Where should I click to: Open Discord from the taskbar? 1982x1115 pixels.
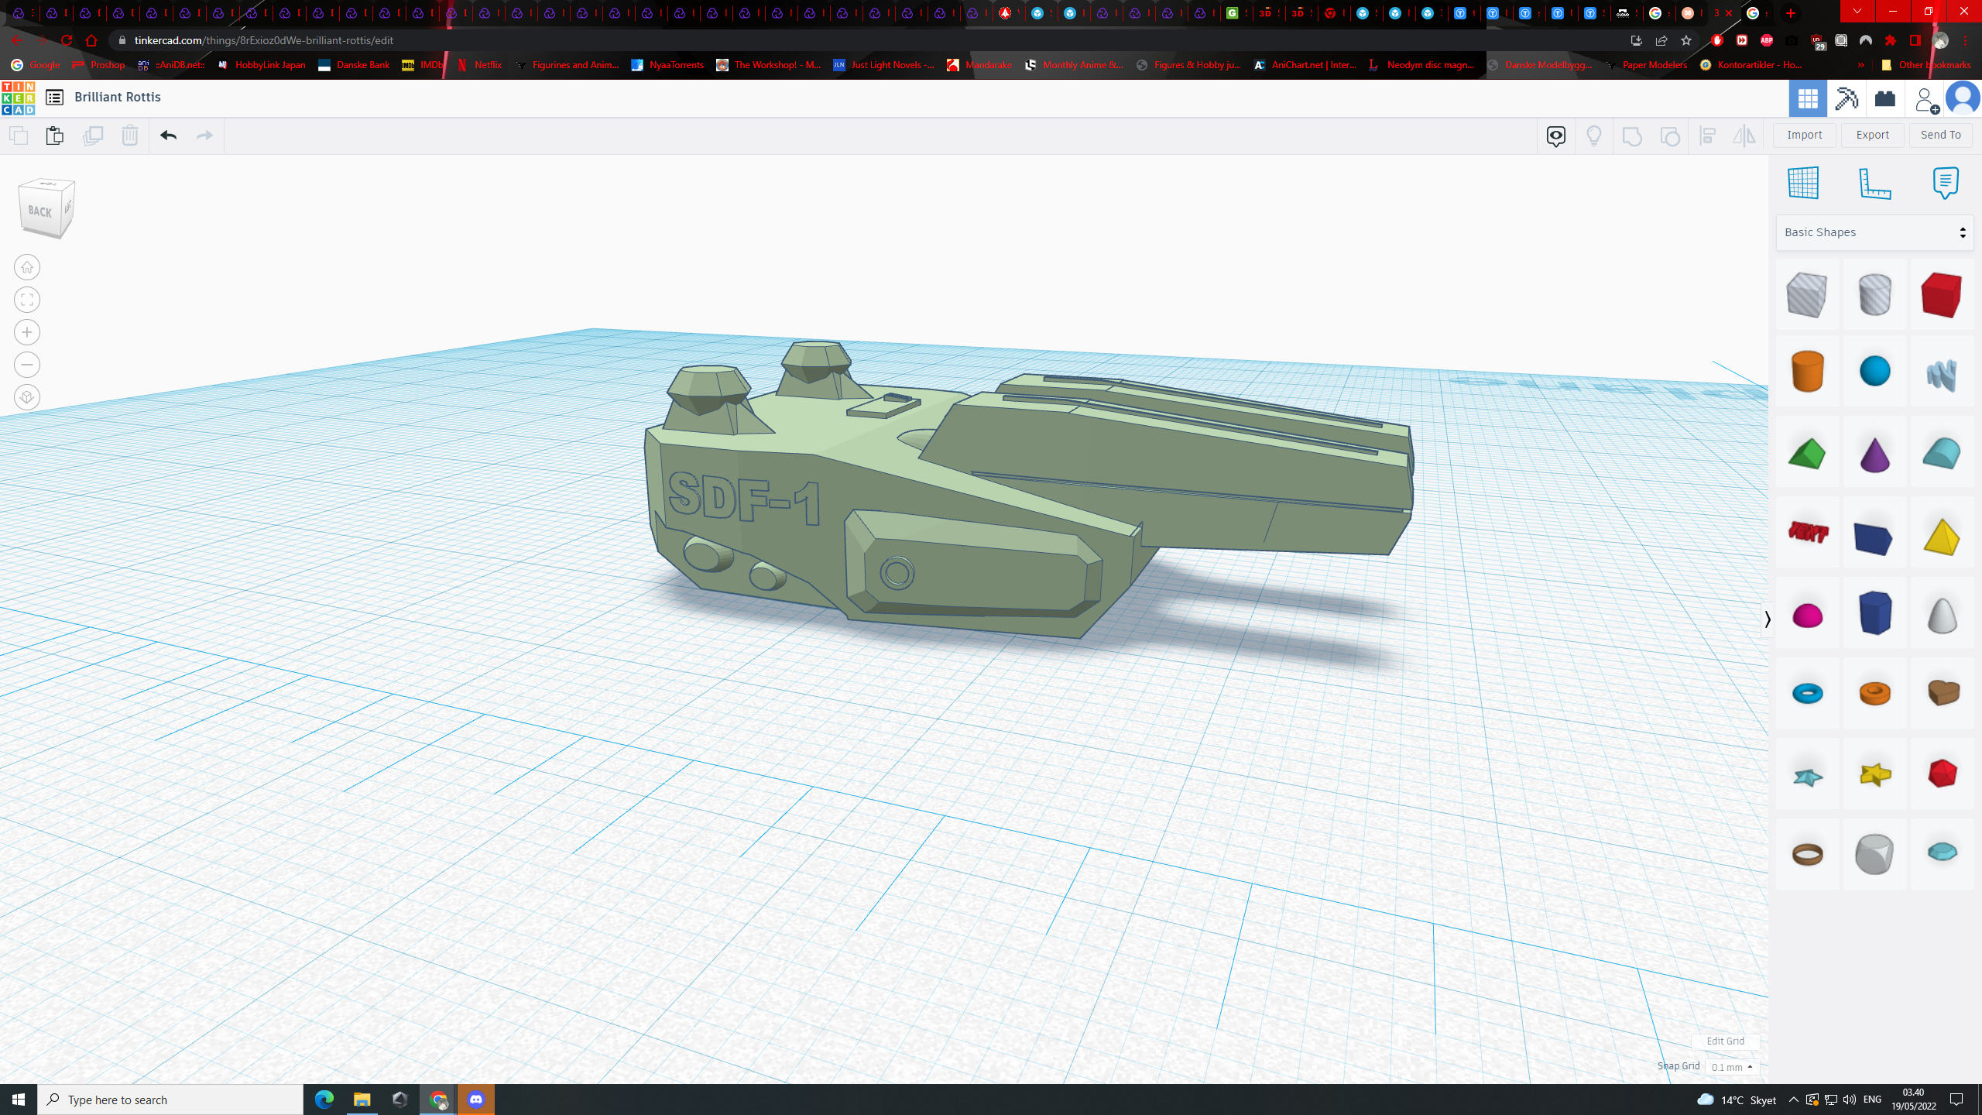point(476,1100)
